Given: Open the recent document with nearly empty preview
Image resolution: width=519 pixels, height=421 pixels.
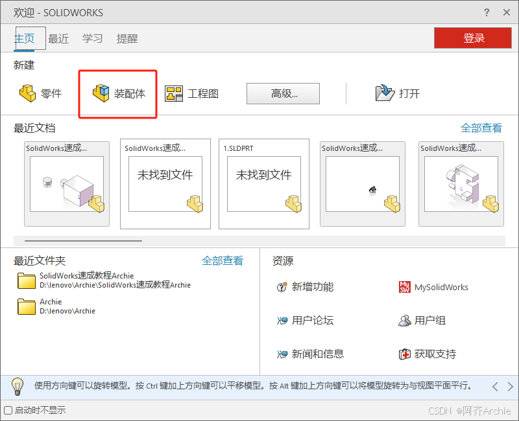Looking at the screenshot, I should tap(363, 184).
